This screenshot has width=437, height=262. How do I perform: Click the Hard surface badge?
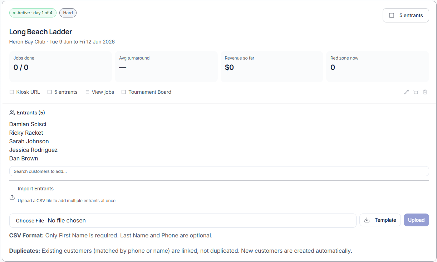tap(68, 13)
